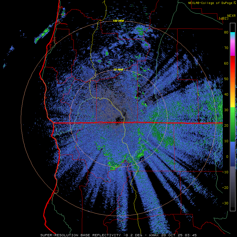Click the blue segment of the color bar
237x237 pixels.
click(x=233, y=154)
